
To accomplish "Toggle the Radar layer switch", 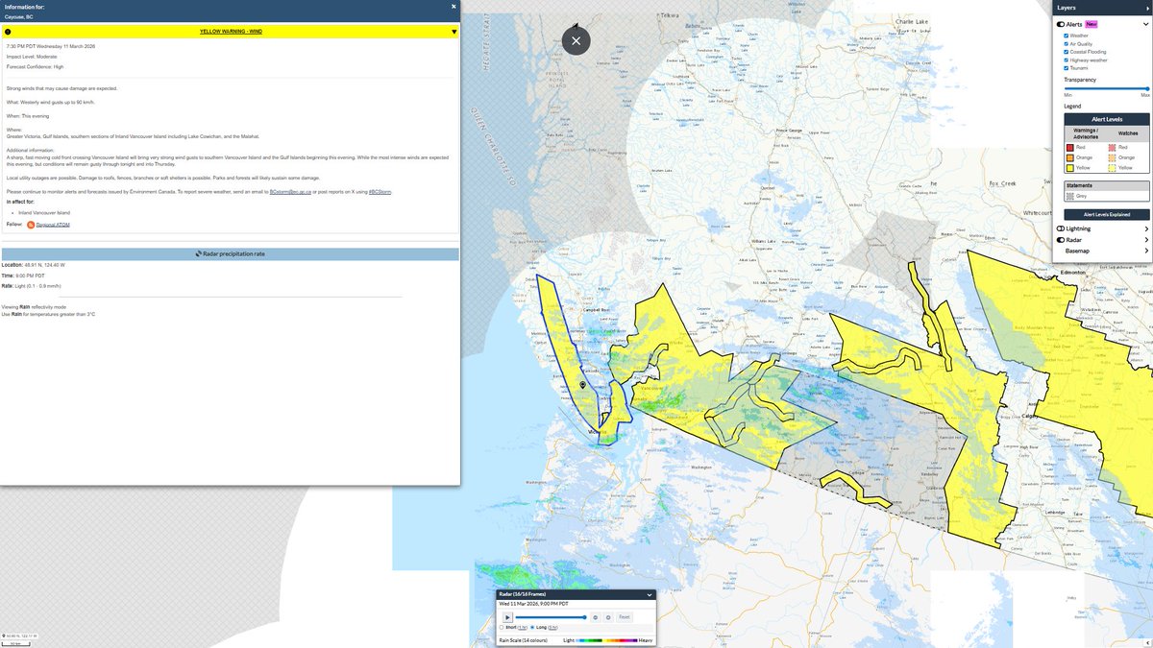I will [1061, 240].
